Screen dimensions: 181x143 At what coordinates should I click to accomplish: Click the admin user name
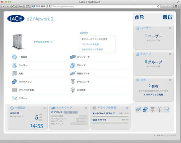click(84, 33)
